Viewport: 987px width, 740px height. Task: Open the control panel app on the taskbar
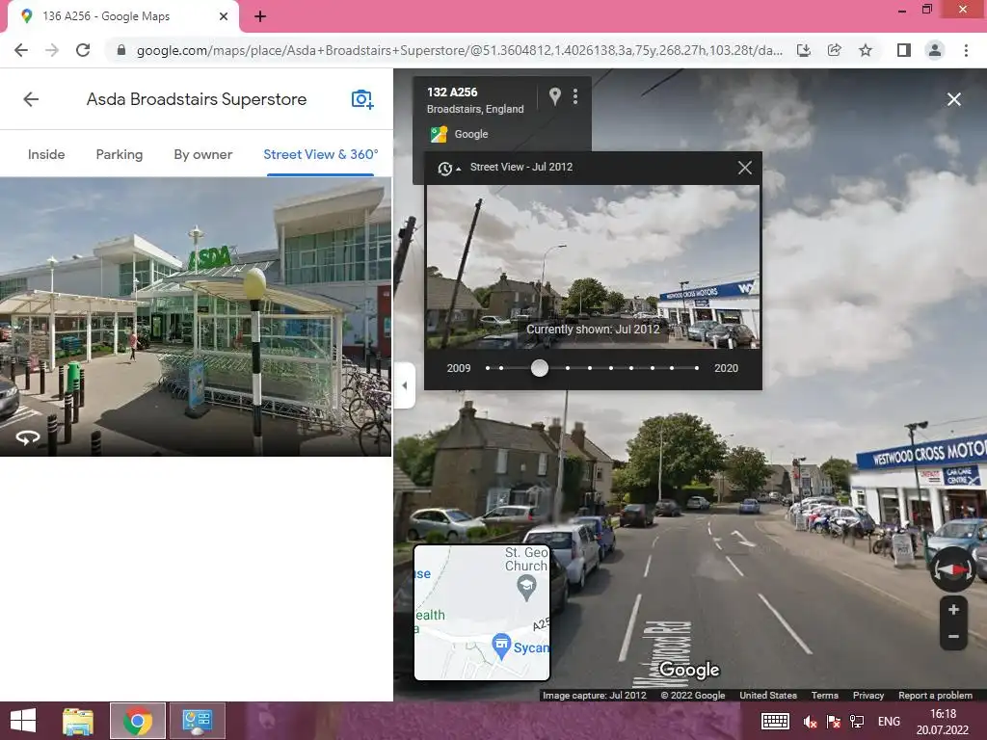[x=197, y=721]
